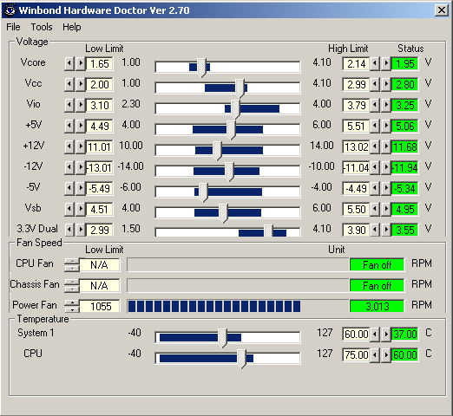Click the CPU temperature slider thumb

pyautogui.click(x=241, y=359)
